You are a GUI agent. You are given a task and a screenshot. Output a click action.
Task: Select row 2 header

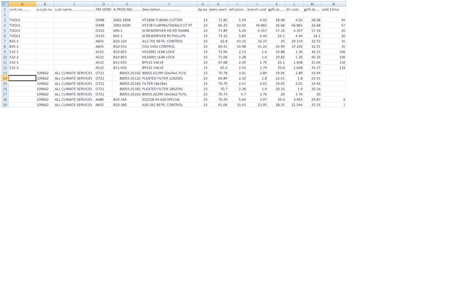(4, 15)
